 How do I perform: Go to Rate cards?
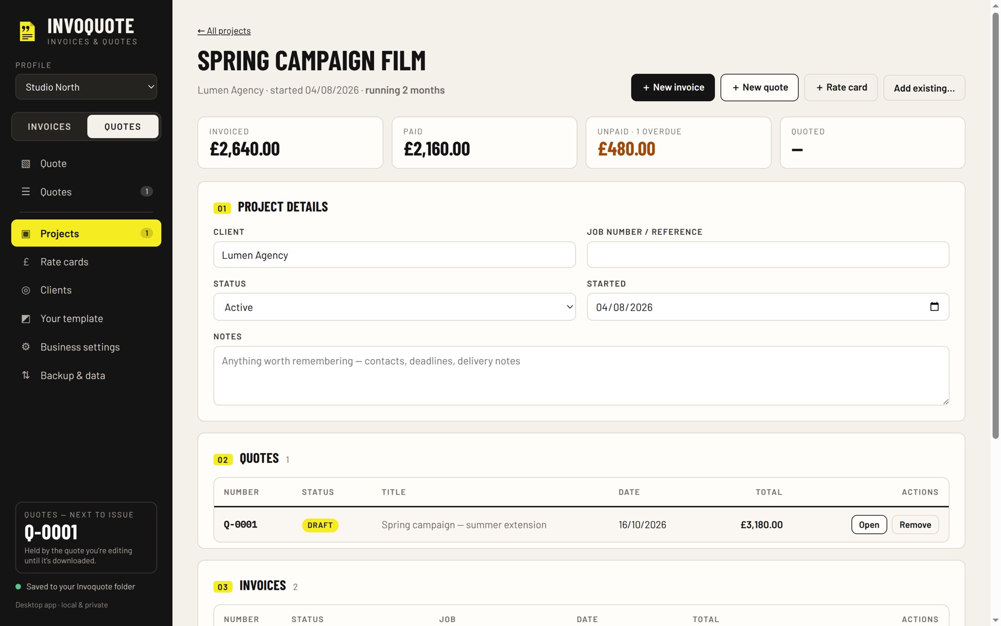click(86, 262)
